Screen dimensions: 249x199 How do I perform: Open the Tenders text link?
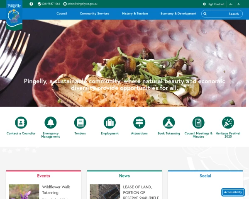click(x=80, y=133)
